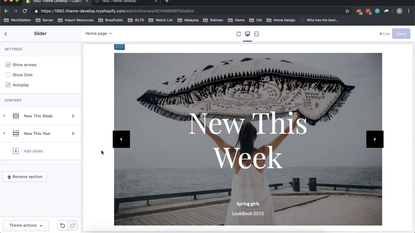Open Rokman bookmarks folder
This screenshot has height=233, width=415.
213,20
